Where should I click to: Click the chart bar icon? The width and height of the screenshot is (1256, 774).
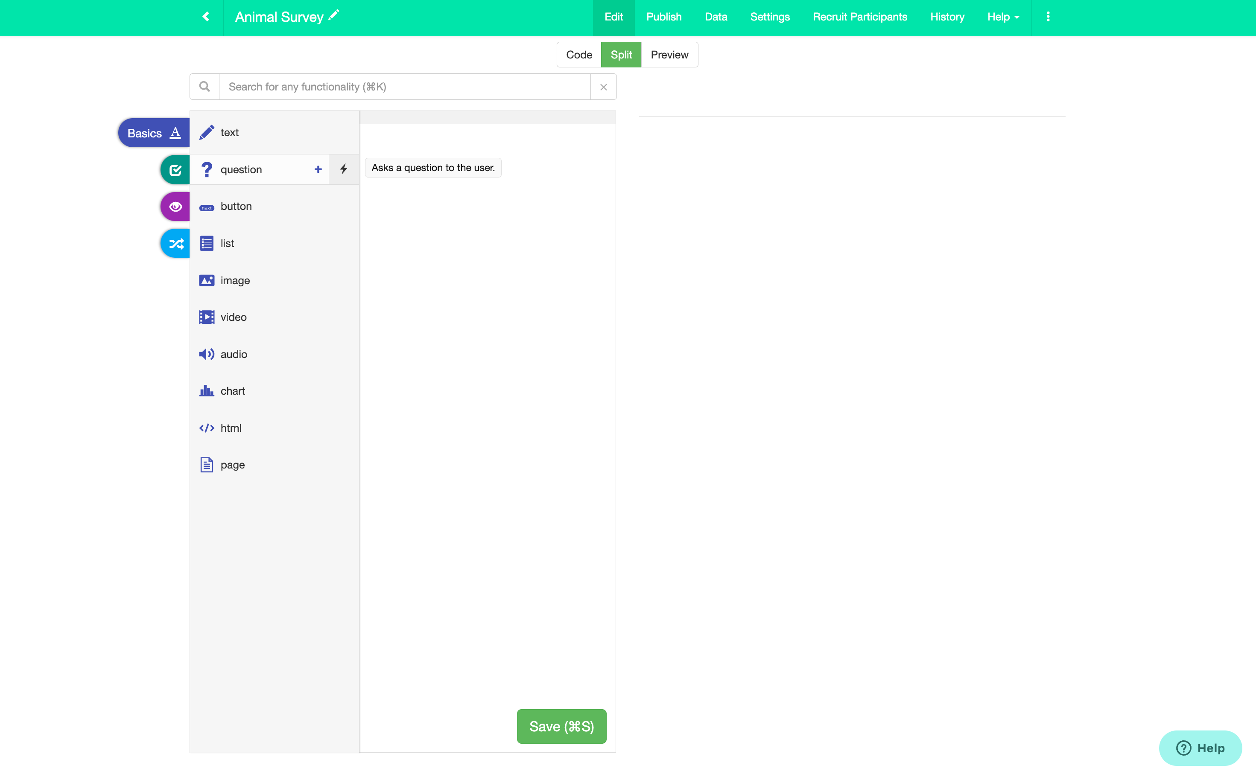click(x=206, y=391)
